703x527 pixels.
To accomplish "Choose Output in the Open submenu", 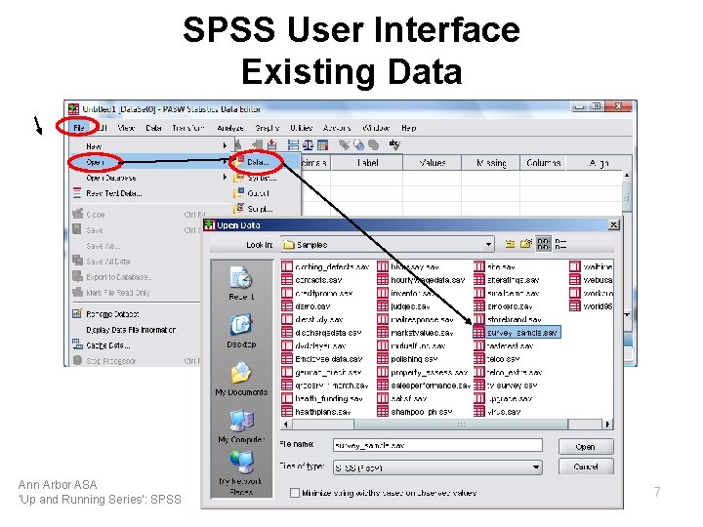I will [x=266, y=193].
